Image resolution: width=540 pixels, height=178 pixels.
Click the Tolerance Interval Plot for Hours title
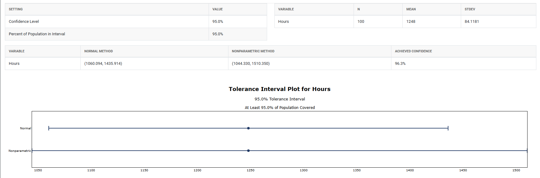click(279, 89)
